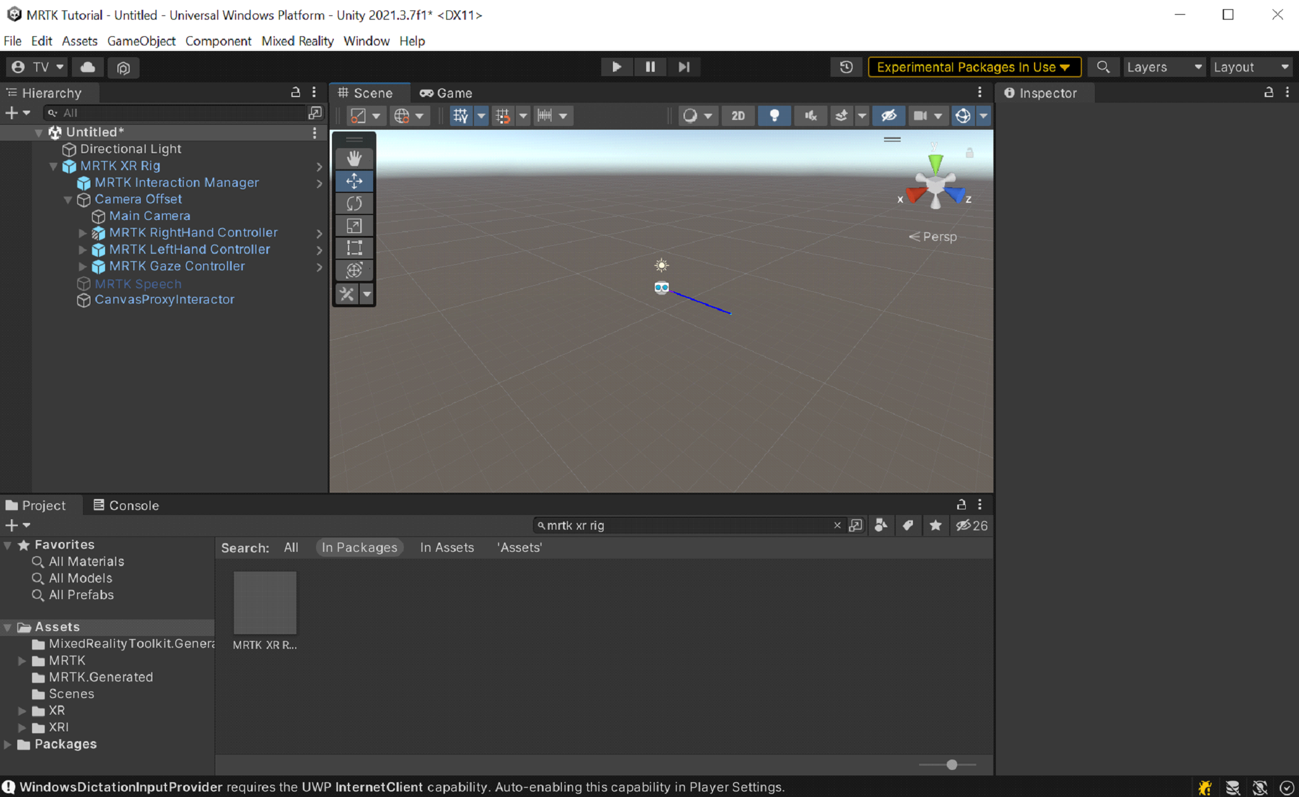This screenshot has height=797, width=1299.
Task: Click the Scale tool icon
Action: click(355, 226)
